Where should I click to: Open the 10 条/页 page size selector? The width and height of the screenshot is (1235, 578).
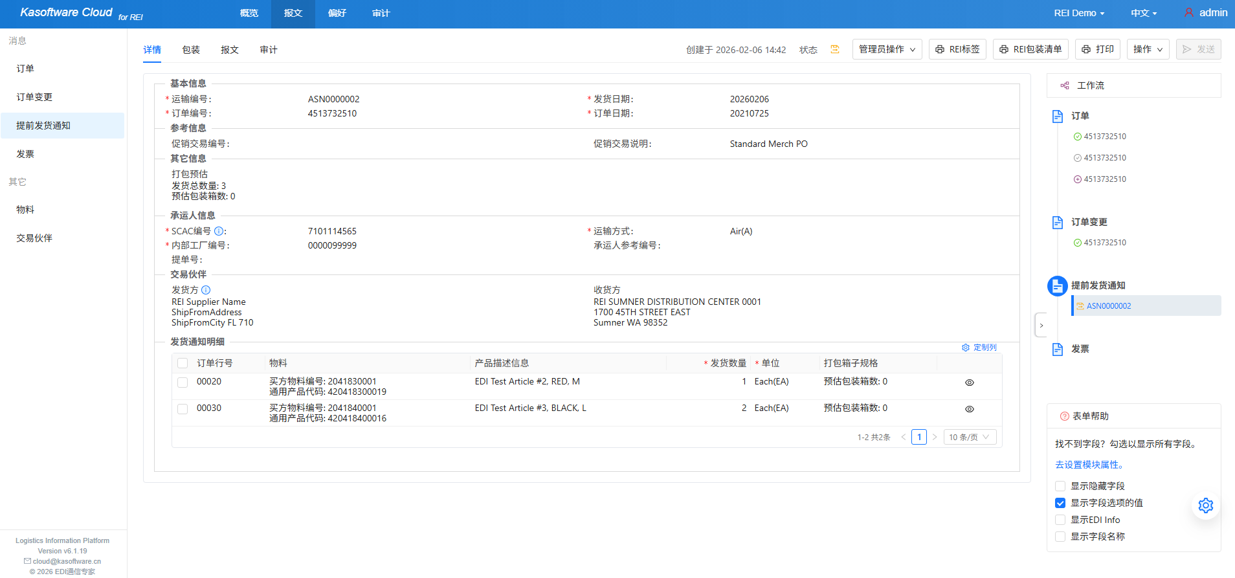pyautogui.click(x=969, y=437)
